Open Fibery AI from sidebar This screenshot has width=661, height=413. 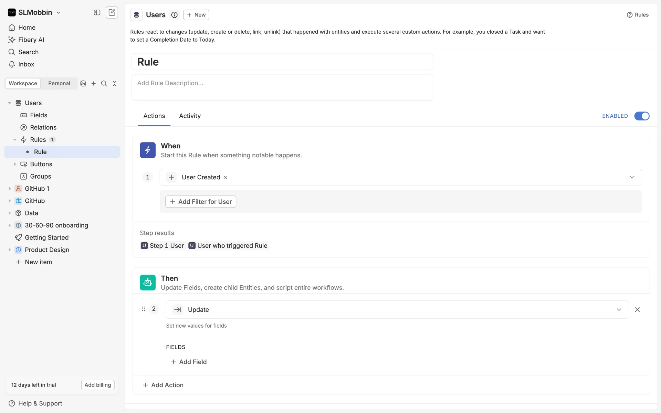point(31,40)
